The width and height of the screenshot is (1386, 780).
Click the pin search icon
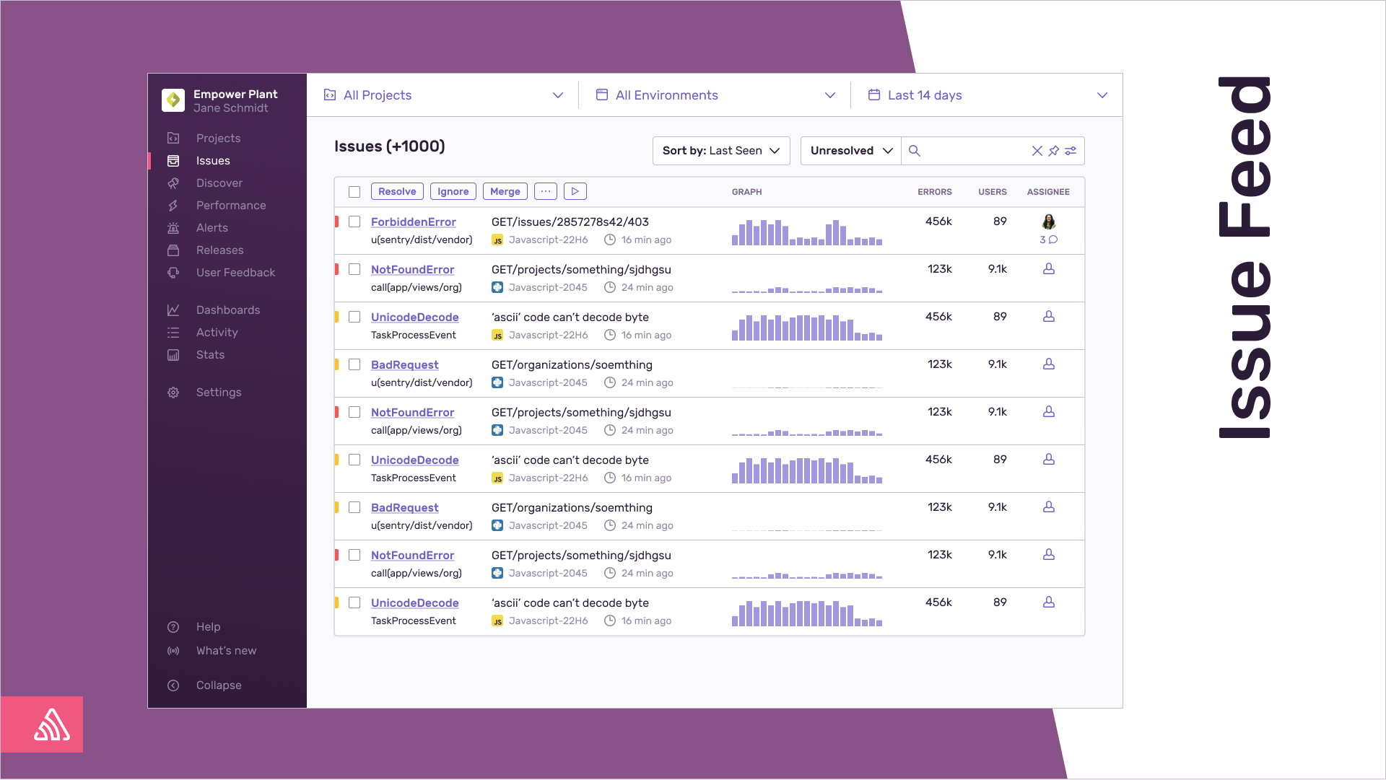point(1054,151)
